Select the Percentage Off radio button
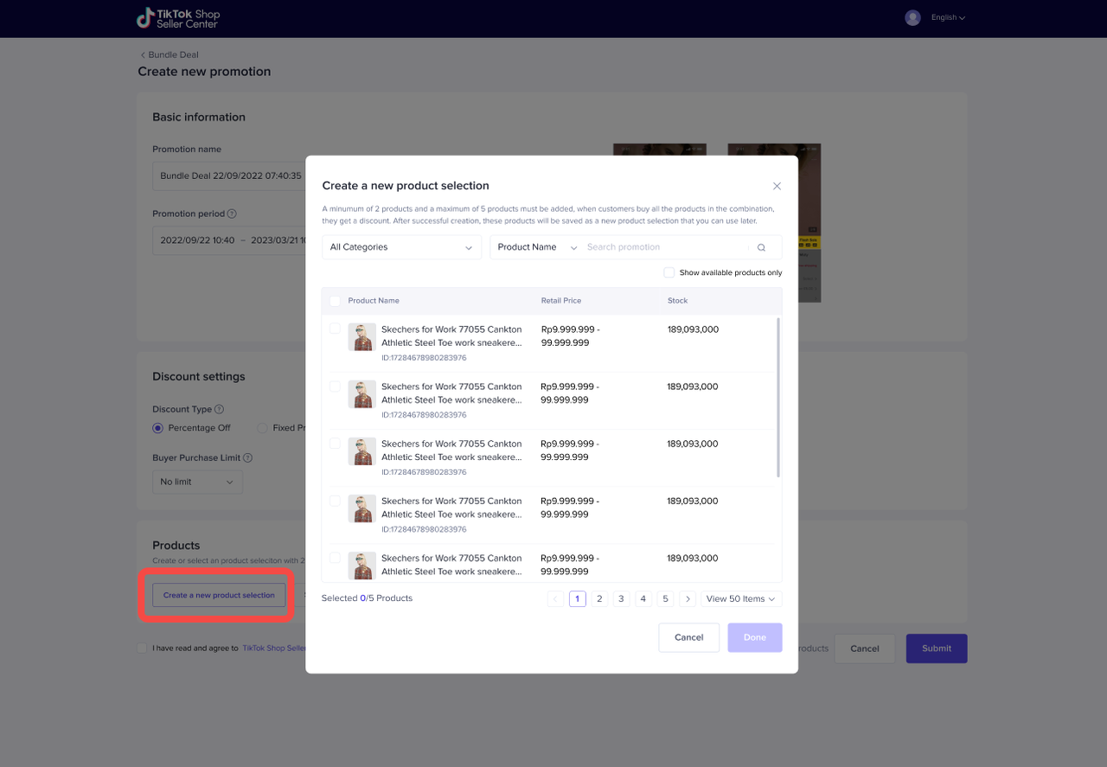This screenshot has width=1107, height=767. click(x=157, y=428)
